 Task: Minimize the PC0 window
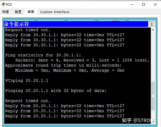pos(131,4)
